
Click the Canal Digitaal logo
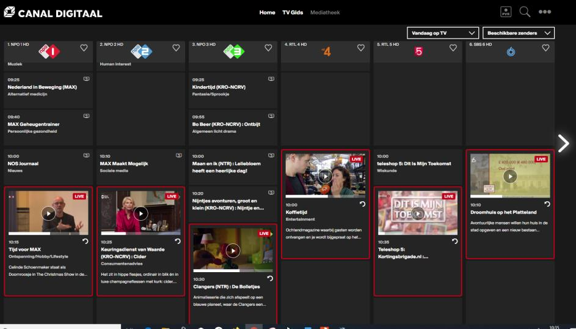click(53, 13)
